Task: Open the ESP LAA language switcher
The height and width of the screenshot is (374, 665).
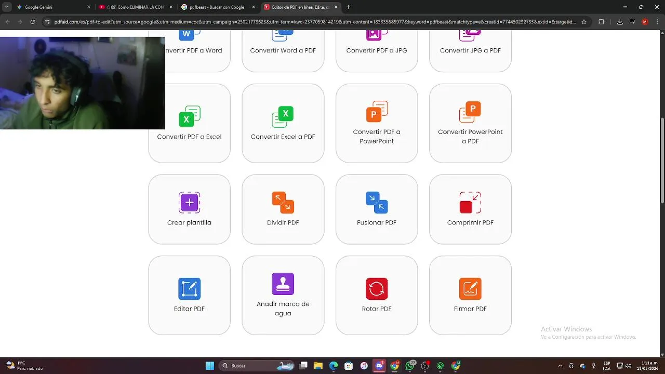Action: (607, 366)
